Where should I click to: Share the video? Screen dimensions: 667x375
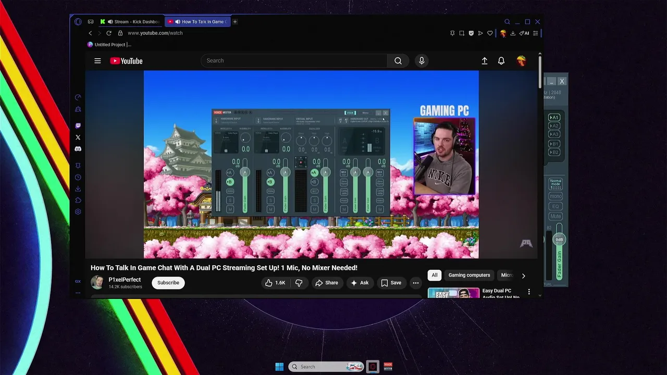coord(327,283)
